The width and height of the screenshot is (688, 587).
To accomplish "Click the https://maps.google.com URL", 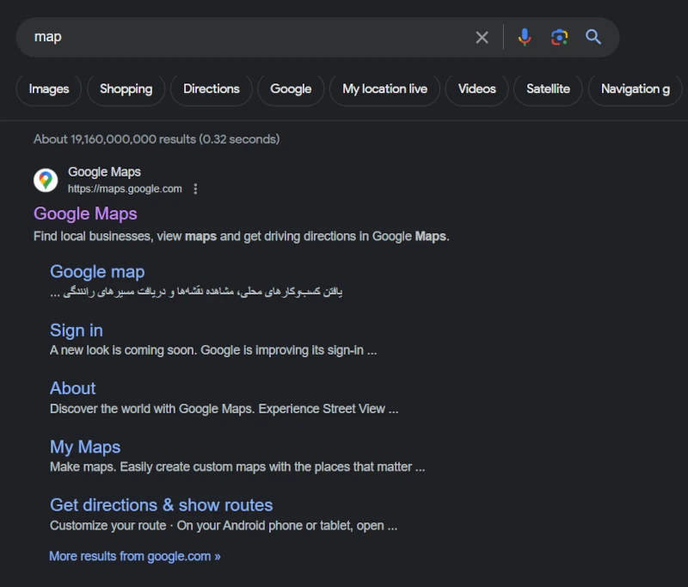I will click(x=125, y=188).
